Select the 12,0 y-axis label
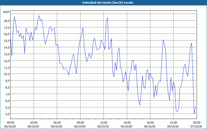 click(7, 61)
